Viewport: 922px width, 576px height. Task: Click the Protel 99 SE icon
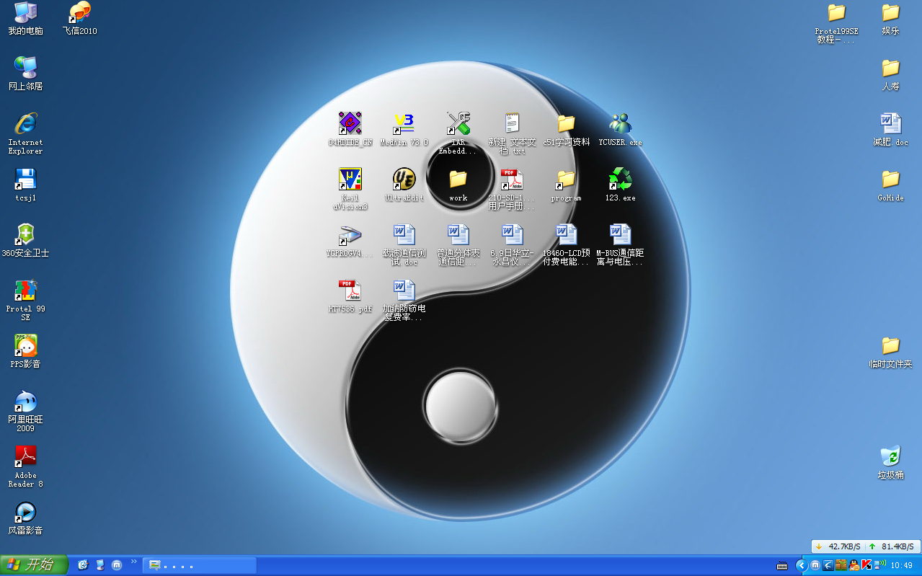coord(25,291)
